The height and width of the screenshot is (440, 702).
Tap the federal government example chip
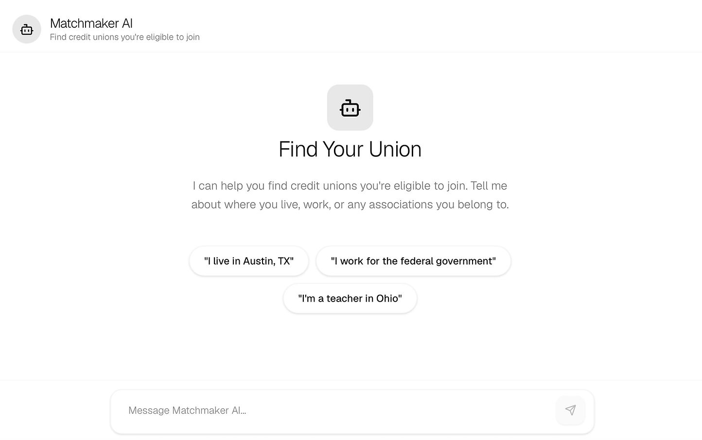pyautogui.click(x=413, y=261)
